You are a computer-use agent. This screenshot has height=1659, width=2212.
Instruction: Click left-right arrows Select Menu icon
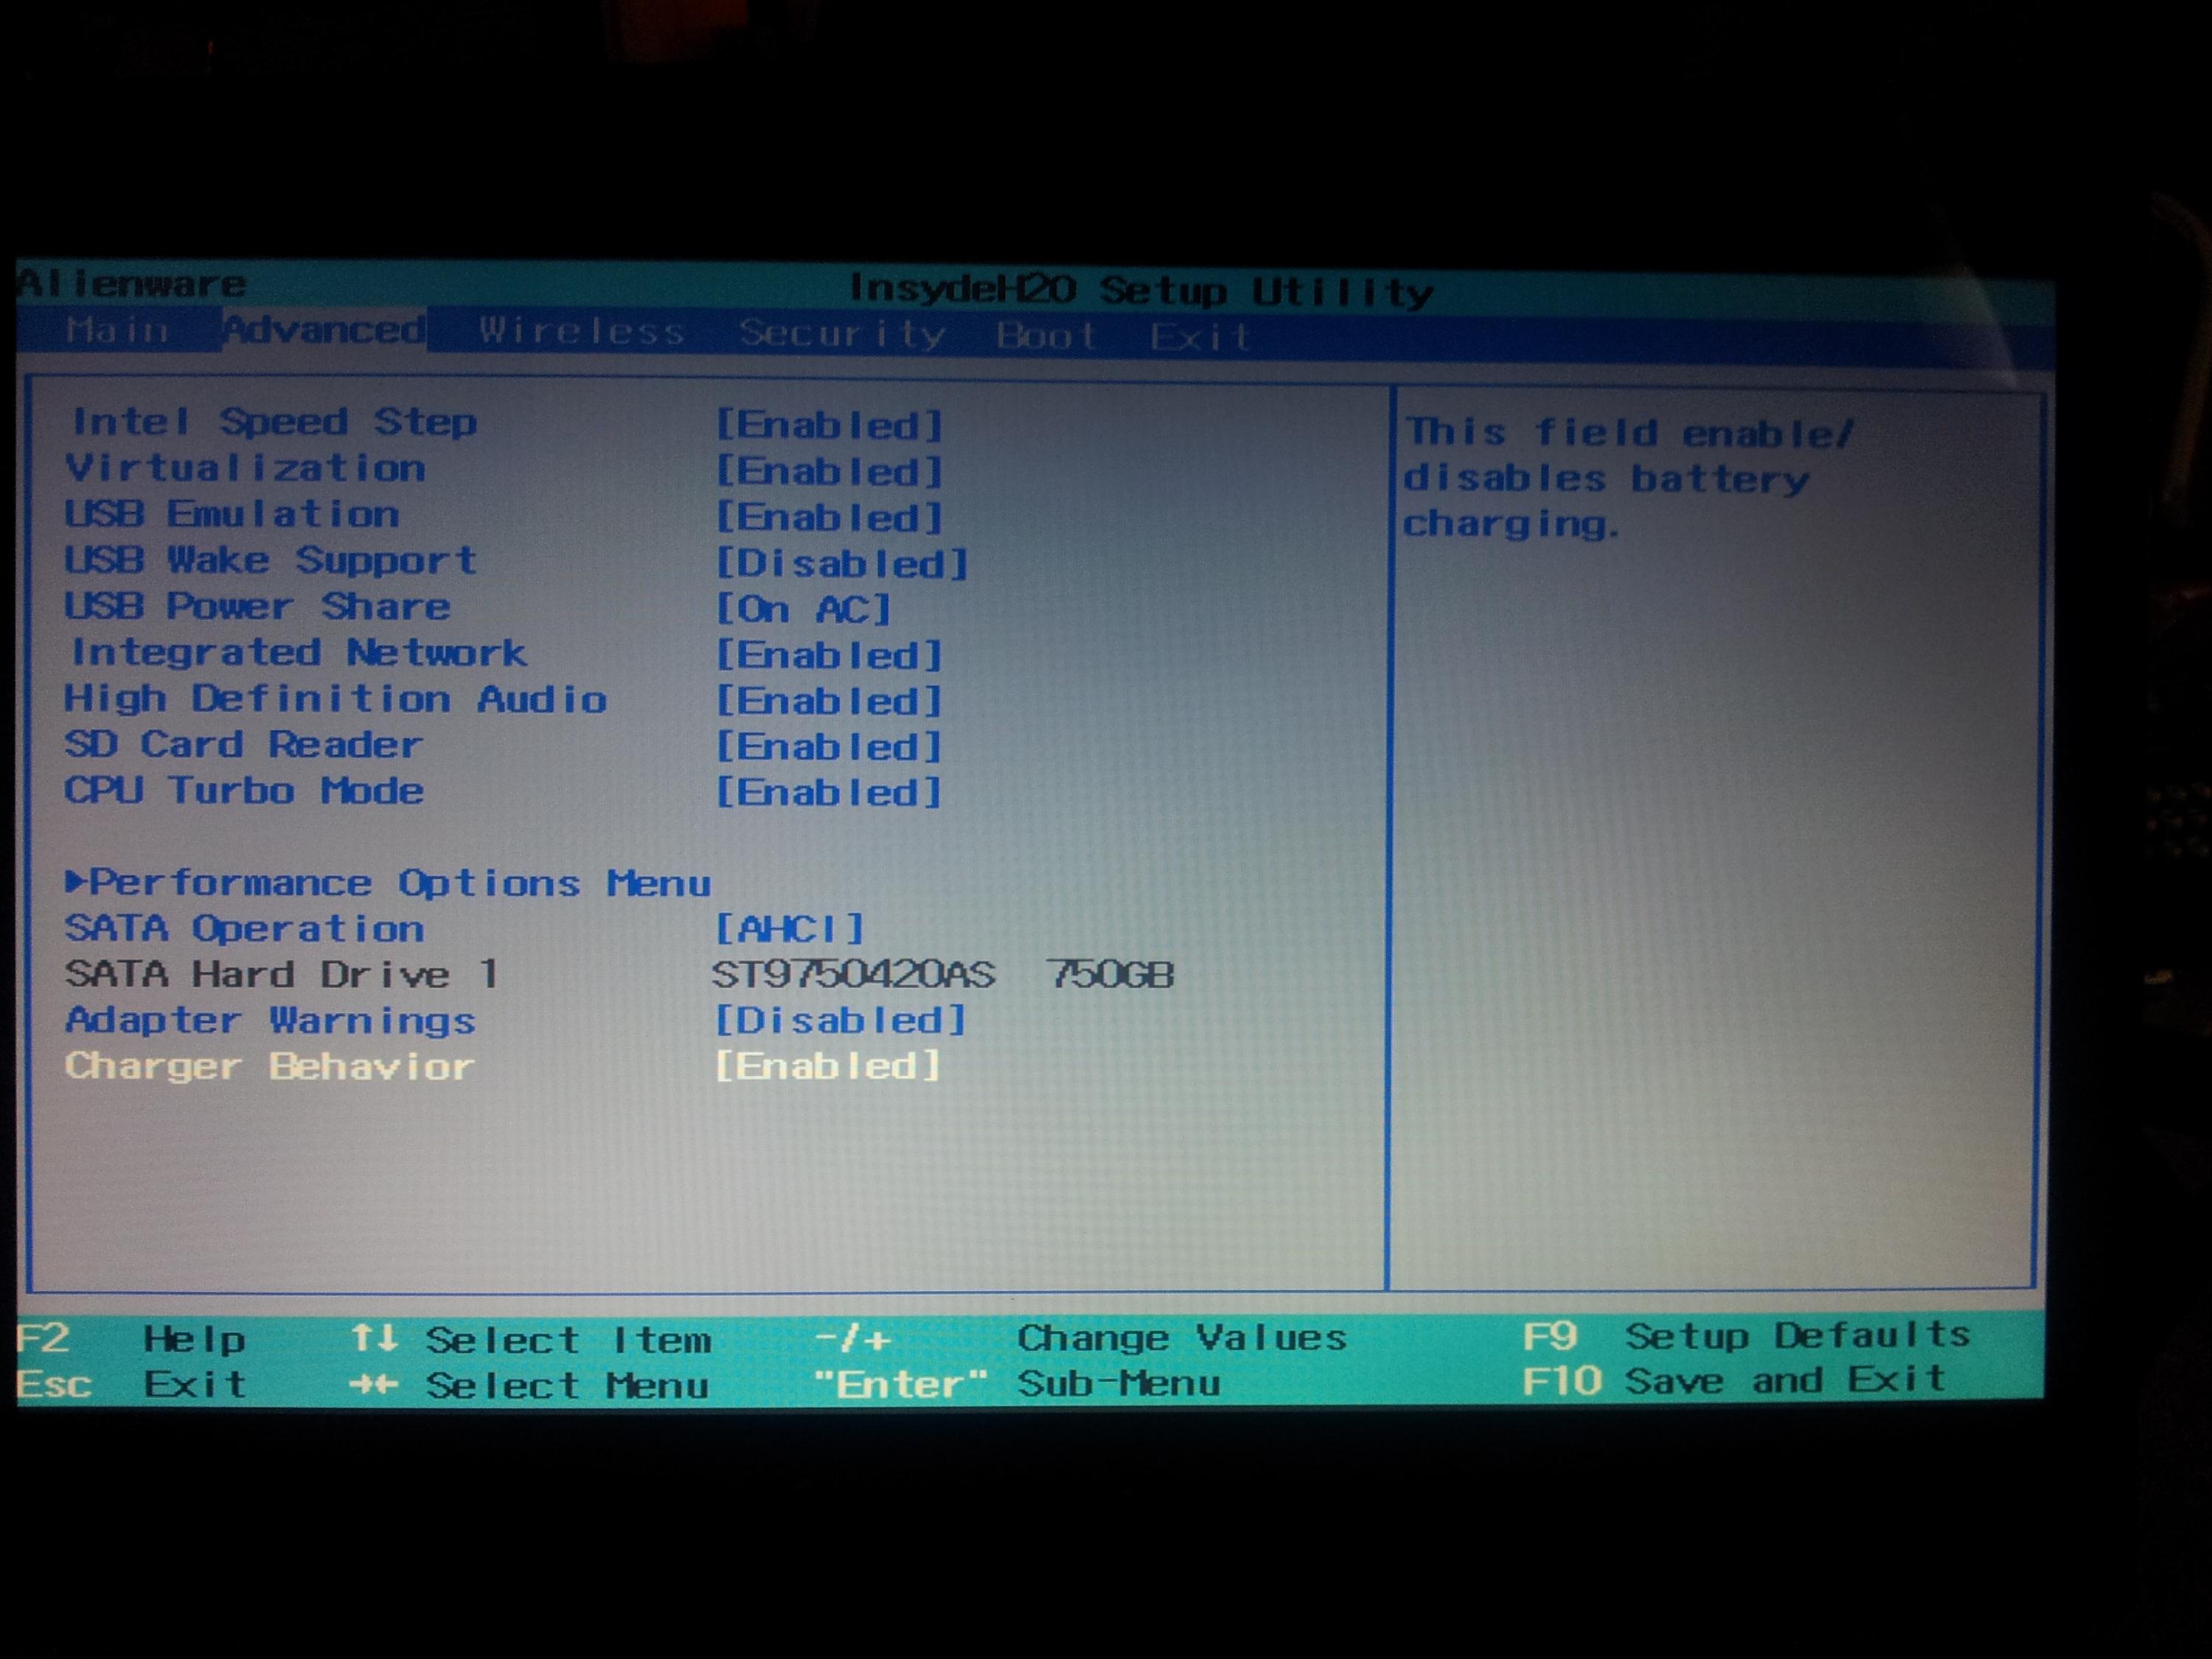[374, 1385]
